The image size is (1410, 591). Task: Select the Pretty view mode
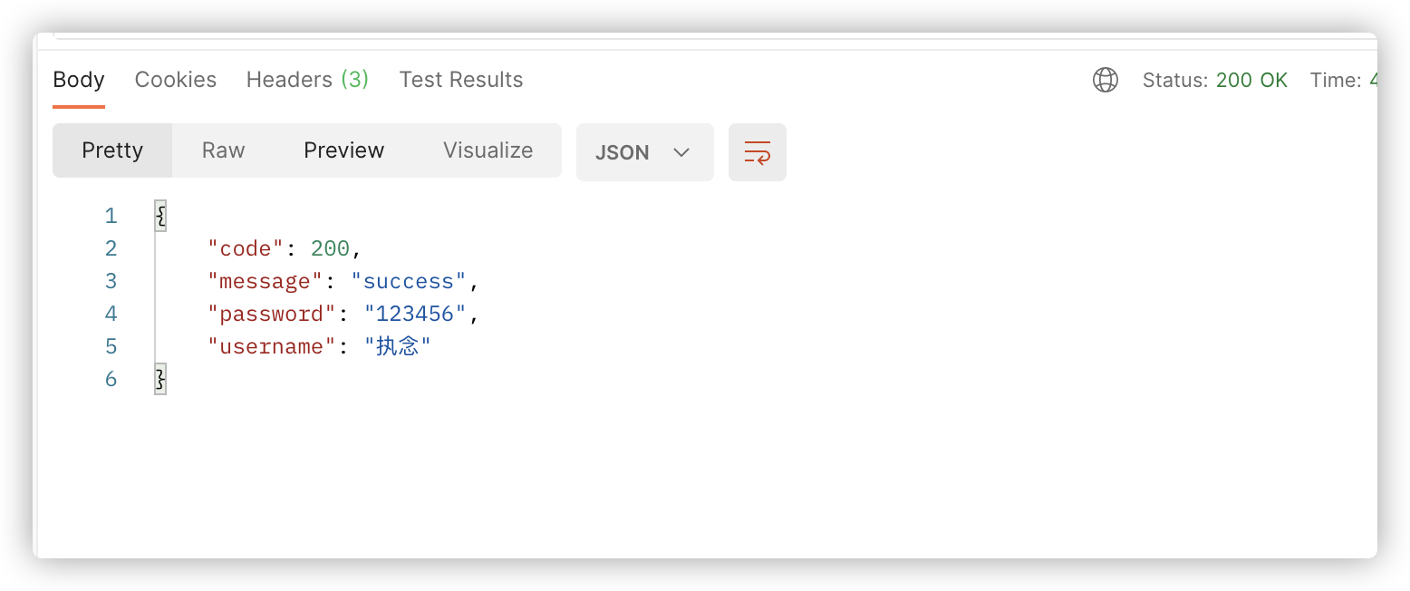tap(112, 150)
